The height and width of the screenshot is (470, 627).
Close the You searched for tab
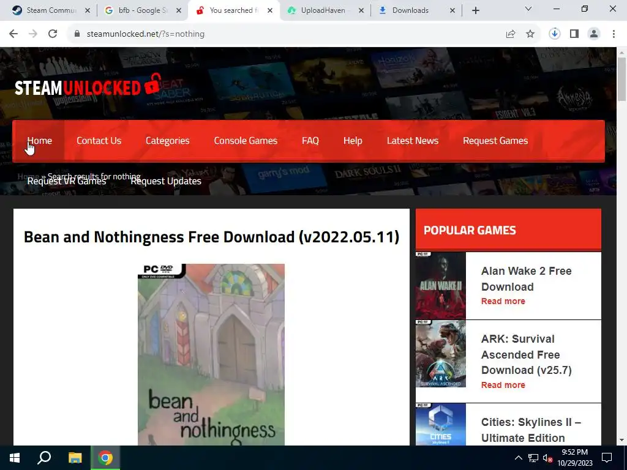coord(270,10)
